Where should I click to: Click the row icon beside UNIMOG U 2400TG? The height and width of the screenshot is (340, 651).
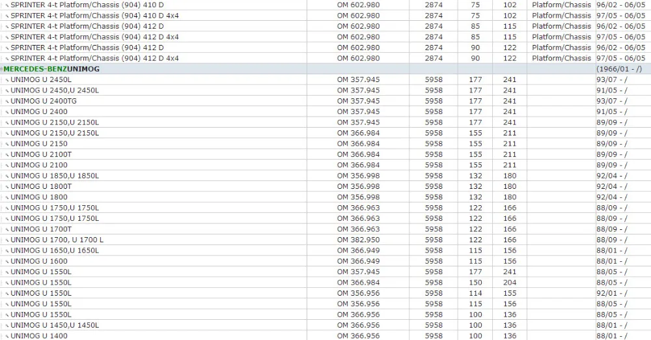click(x=7, y=102)
